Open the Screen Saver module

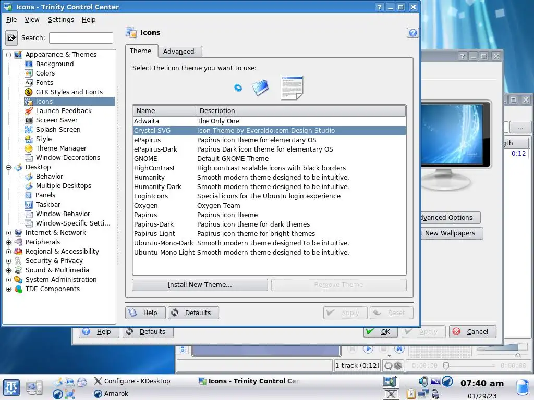(x=56, y=120)
